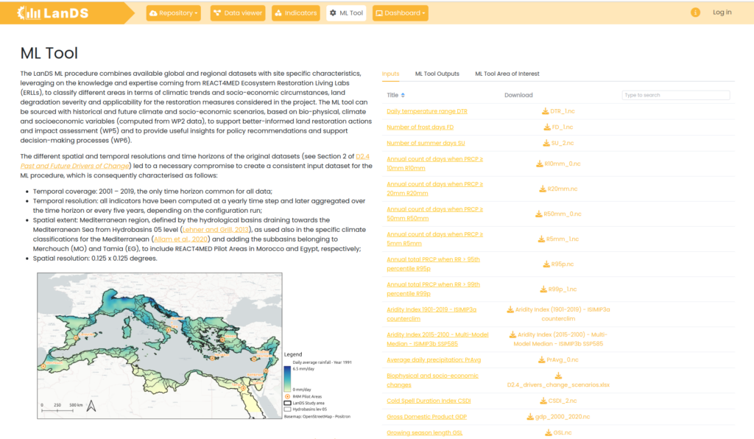This screenshot has height=439, width=754.
Task: Download the R20mm.nc file icon
Action: coord(543,189)
